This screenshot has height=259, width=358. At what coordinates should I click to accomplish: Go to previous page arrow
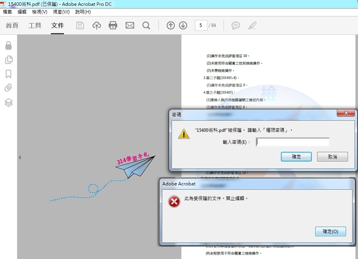click(171, 25)
